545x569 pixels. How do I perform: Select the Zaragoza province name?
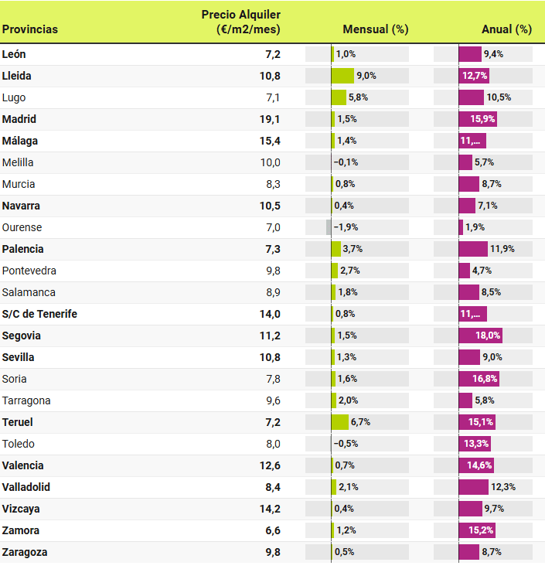[x=25, y=552]
